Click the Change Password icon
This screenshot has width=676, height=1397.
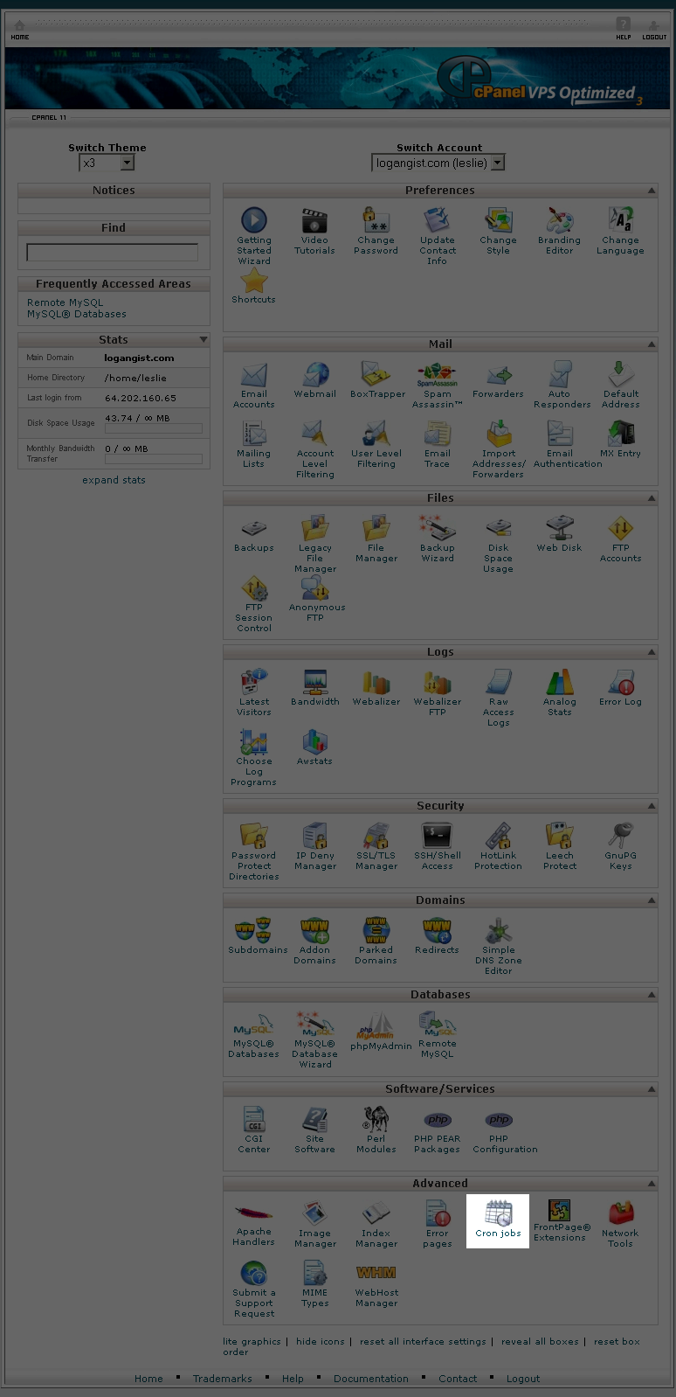[376, 231]
